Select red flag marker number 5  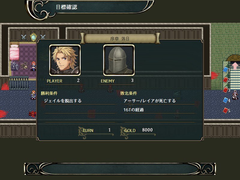pos(226,110)
